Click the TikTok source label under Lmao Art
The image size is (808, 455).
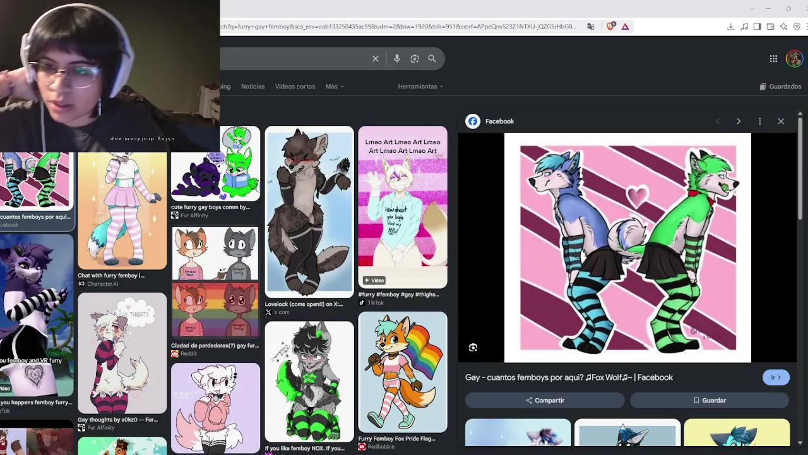(376, 303)
